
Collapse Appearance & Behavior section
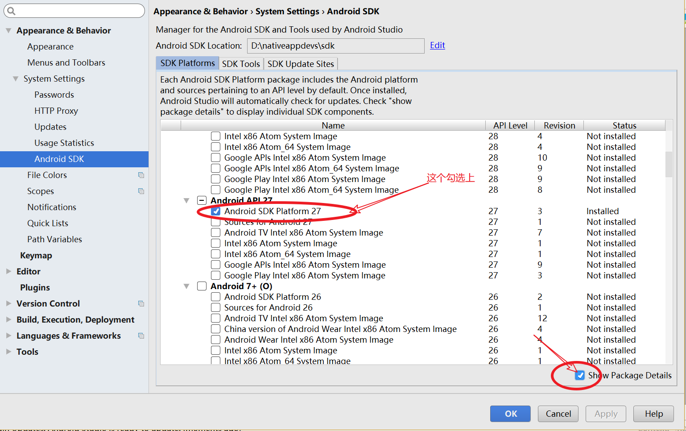coord(8,31)
